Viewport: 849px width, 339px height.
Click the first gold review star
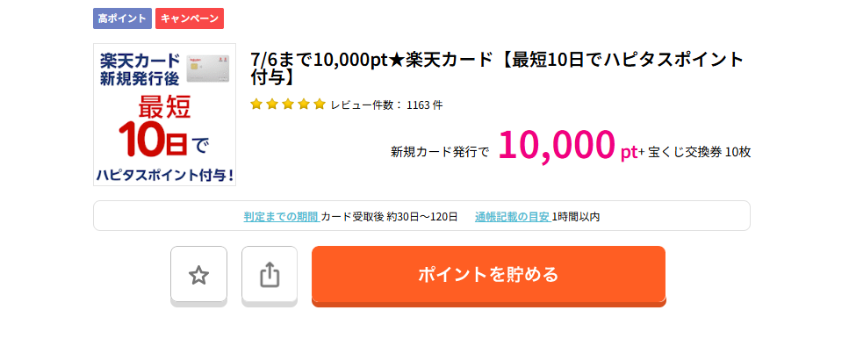tap(256, 105)
